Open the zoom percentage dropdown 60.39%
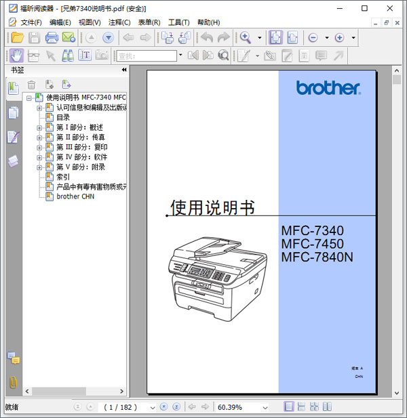Image resolution: width=407 pixels, height=418 pixels. (265, 408)
